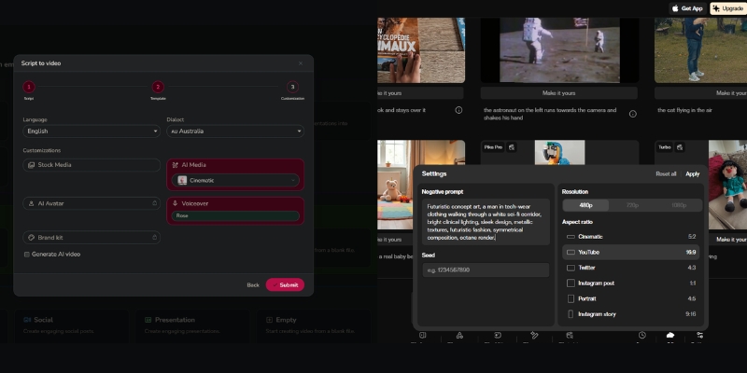This screenshot has height=373, width=747.
Task: Choose the Instagram post aspect ratio
Action: [x=595, y=283]
